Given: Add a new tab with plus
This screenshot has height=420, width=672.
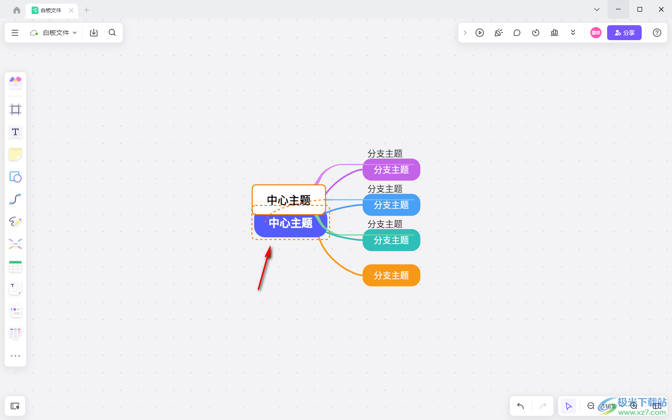Looking at the screenshot, I should 86,10.
